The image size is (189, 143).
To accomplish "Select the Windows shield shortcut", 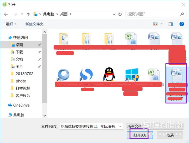I will pyautogui.click(x=132, y=75).
